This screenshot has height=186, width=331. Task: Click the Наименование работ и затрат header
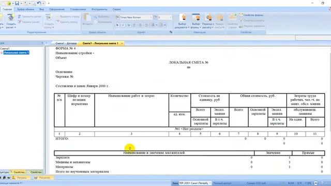[x=131, y=96]
